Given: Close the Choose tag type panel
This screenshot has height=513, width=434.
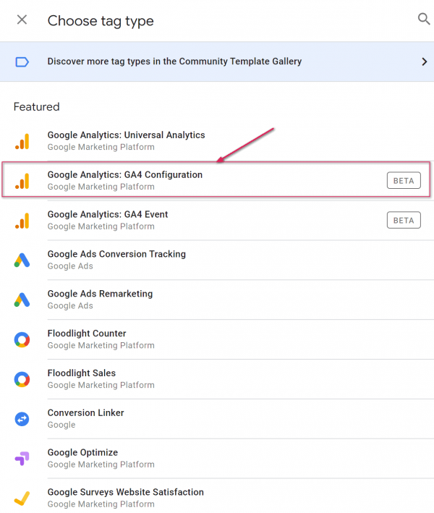Looking at the screenshot, I should [22, 20].
